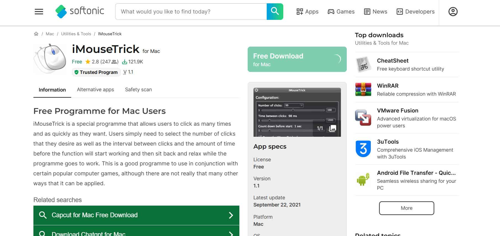Viewport: 500px width, 236px height.
Task: Click the CheatSheet app icon
Action: click(x=363, y=65)
